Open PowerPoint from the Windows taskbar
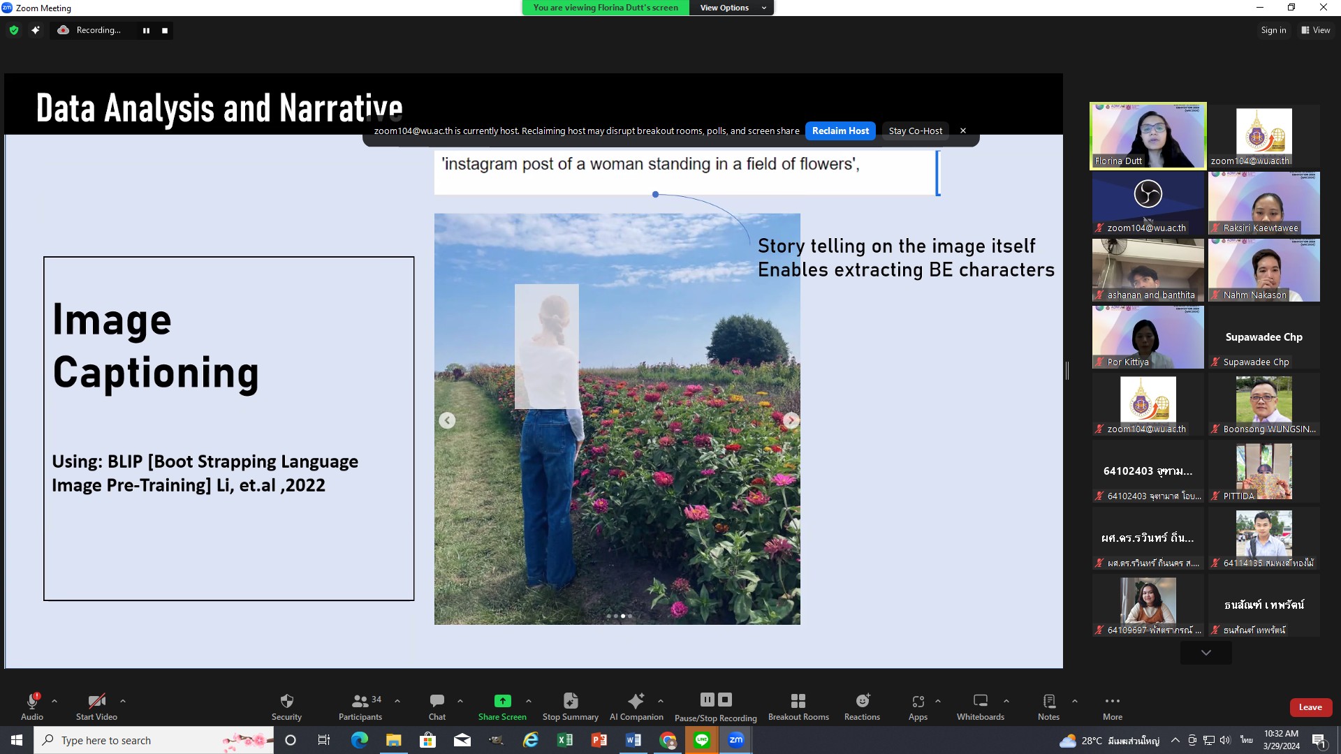 pyautogui.click(x=599, y=740)
